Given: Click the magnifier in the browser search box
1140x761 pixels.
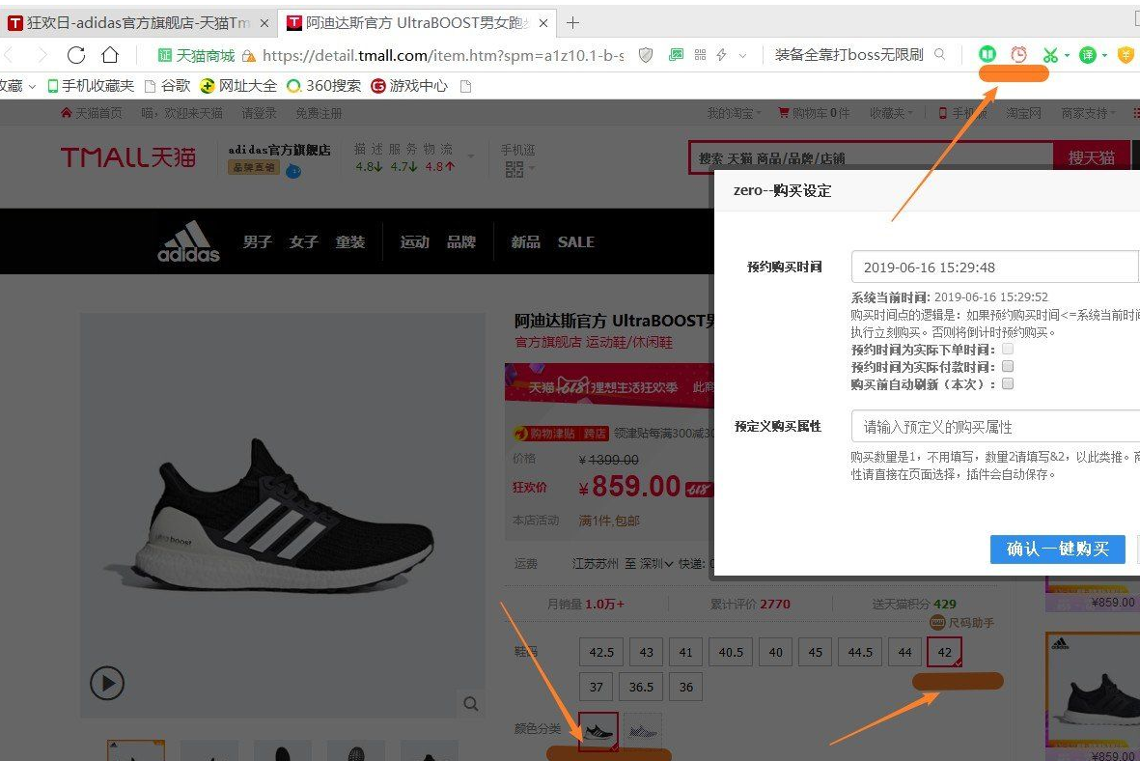Looking at the screenshot, I should point(940,54).
